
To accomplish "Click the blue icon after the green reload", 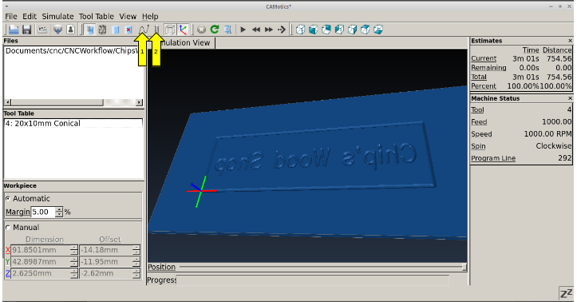I will [x=227, y=30].
